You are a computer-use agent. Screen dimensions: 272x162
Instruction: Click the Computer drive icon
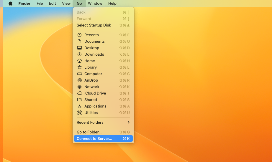79,74
